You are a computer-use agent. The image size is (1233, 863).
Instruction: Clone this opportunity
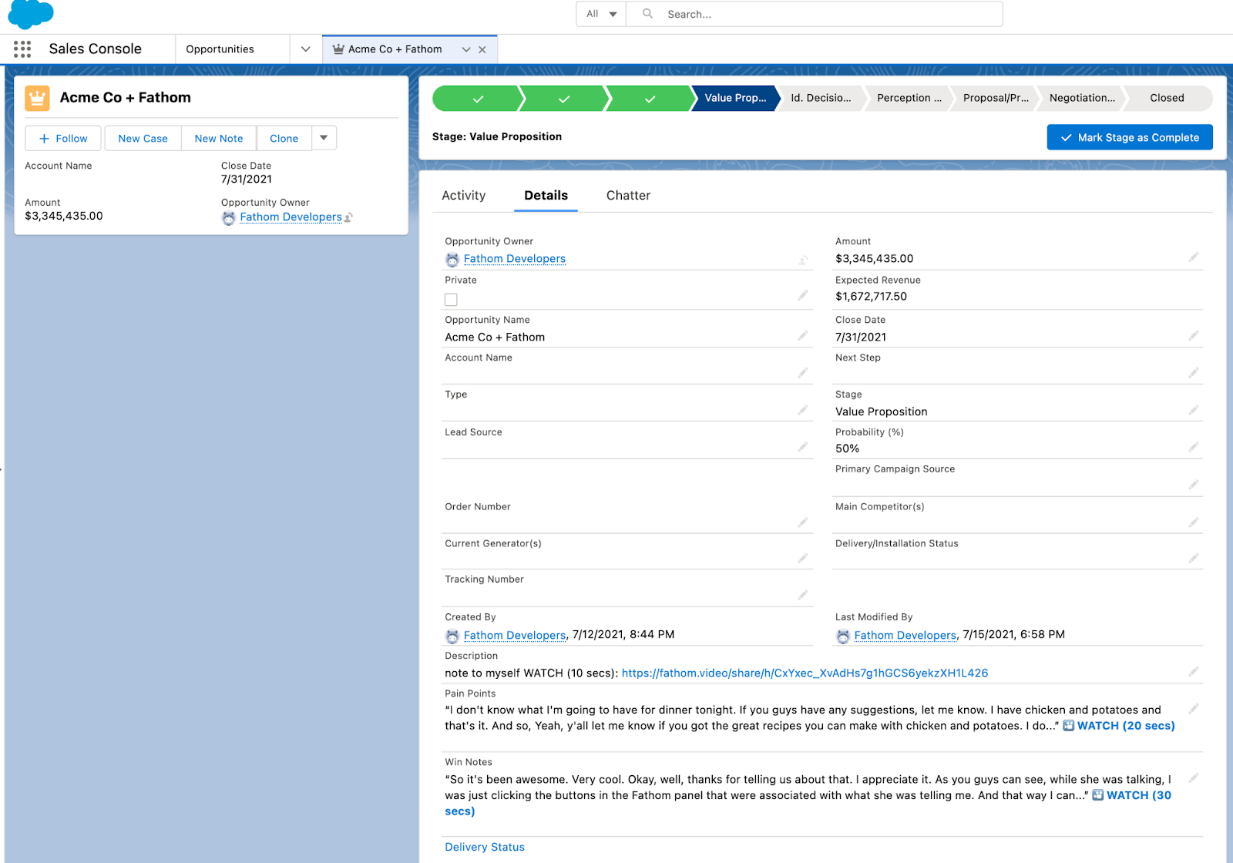click(x=284, y=138)
